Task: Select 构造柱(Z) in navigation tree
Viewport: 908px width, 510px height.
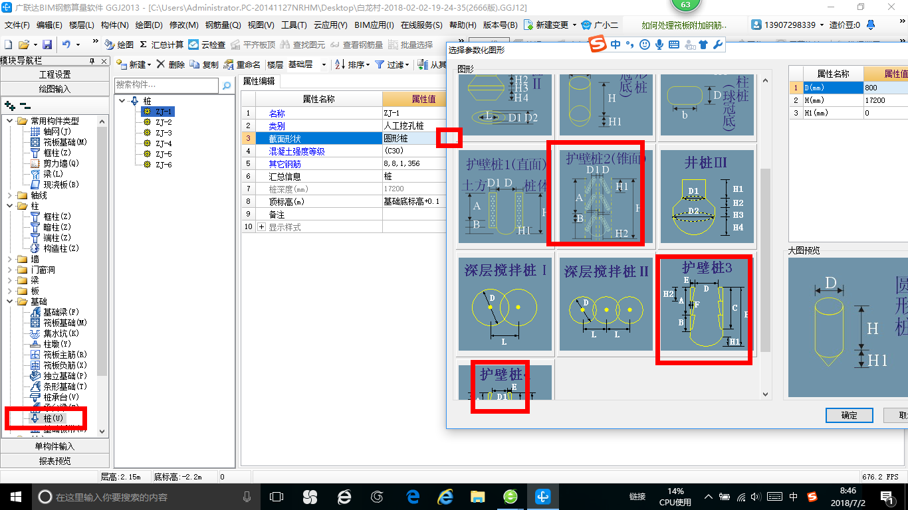Action: point(54,248)
